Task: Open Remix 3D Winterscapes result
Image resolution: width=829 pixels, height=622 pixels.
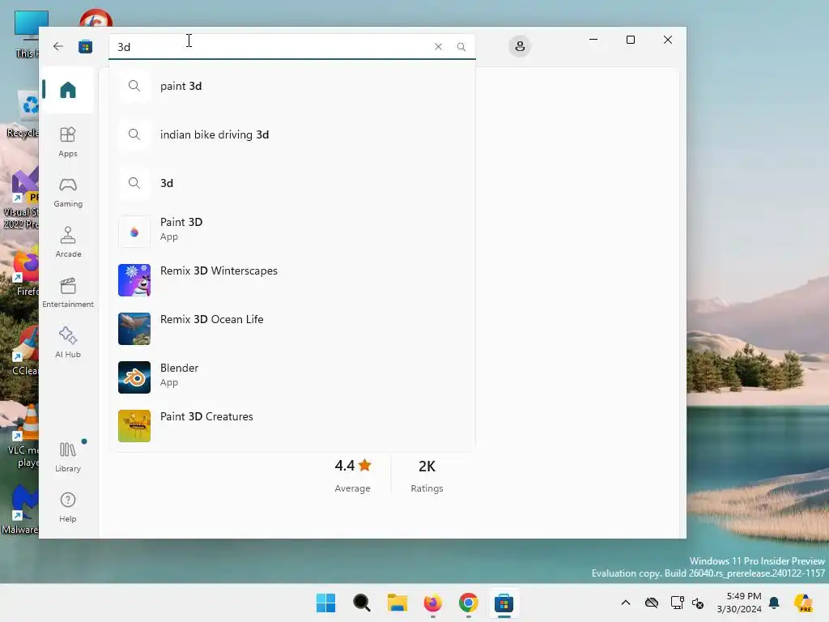Action: coord(291,280)
